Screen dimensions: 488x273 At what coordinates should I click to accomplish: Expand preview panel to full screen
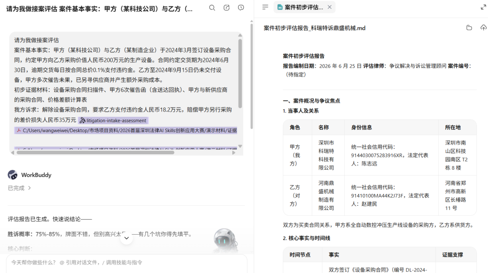coord(483,7)
